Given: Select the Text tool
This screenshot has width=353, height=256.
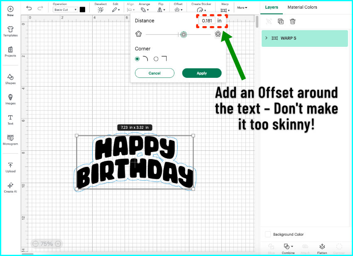Looking at the screenshot, I should click(x=10, y=120).
